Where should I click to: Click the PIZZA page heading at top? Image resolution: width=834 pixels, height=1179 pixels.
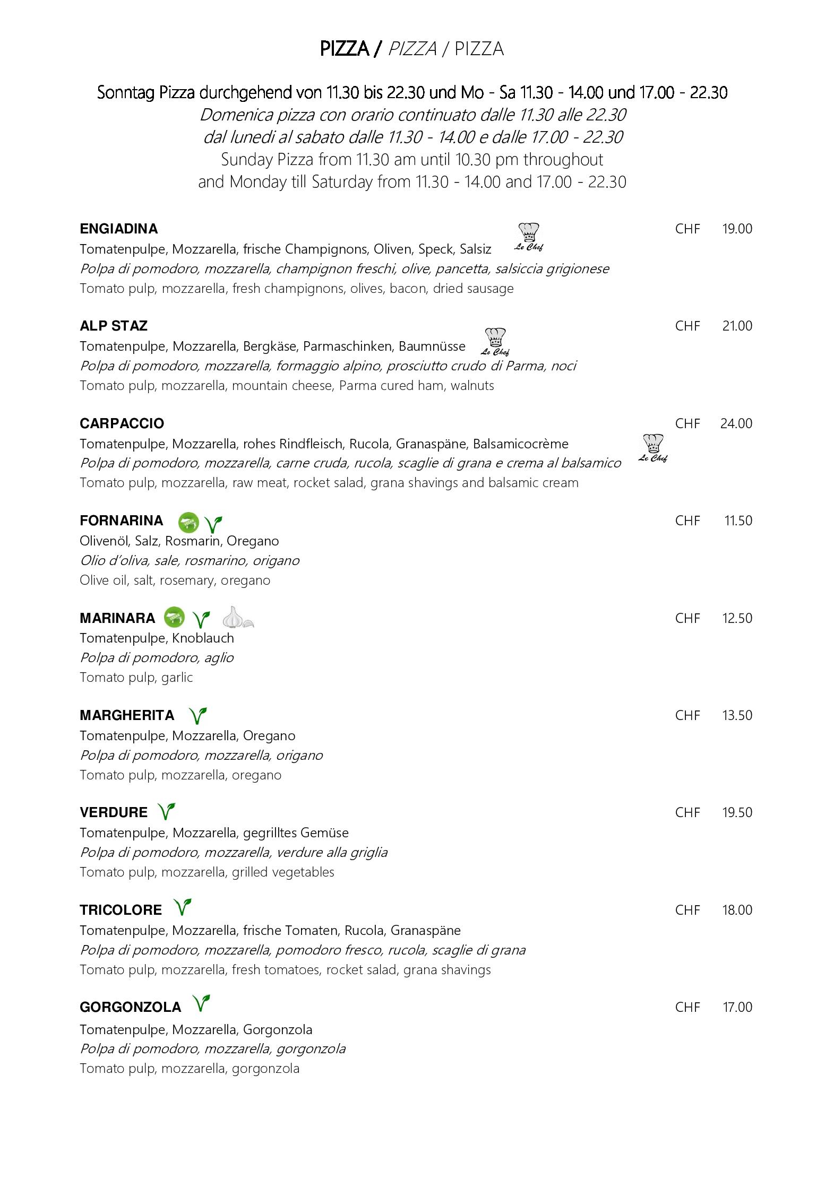[x=412, y=49]
